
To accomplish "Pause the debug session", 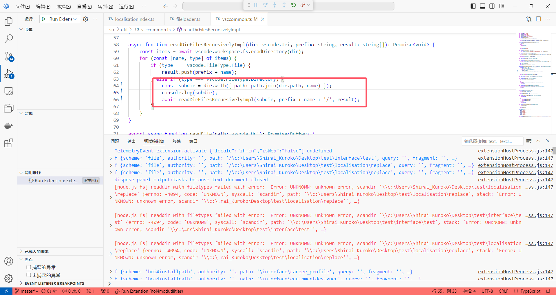I will point(256,5).
